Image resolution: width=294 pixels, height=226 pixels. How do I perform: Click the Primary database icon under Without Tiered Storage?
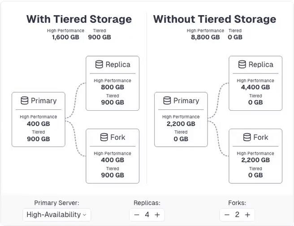(166, 101)
